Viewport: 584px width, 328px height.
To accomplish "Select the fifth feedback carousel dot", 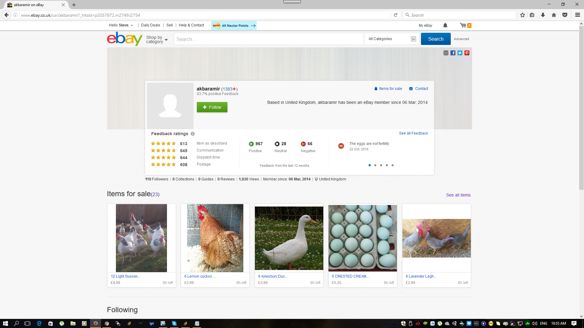I will 393,165.
